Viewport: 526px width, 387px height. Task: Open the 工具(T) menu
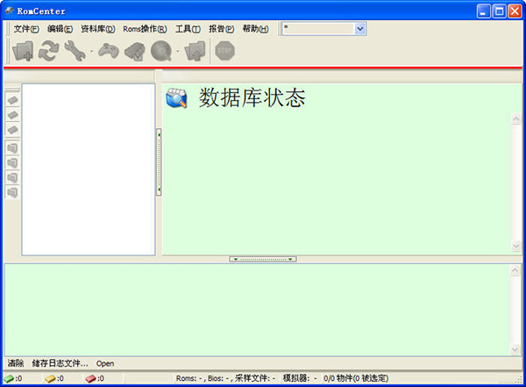click(188, 29)
